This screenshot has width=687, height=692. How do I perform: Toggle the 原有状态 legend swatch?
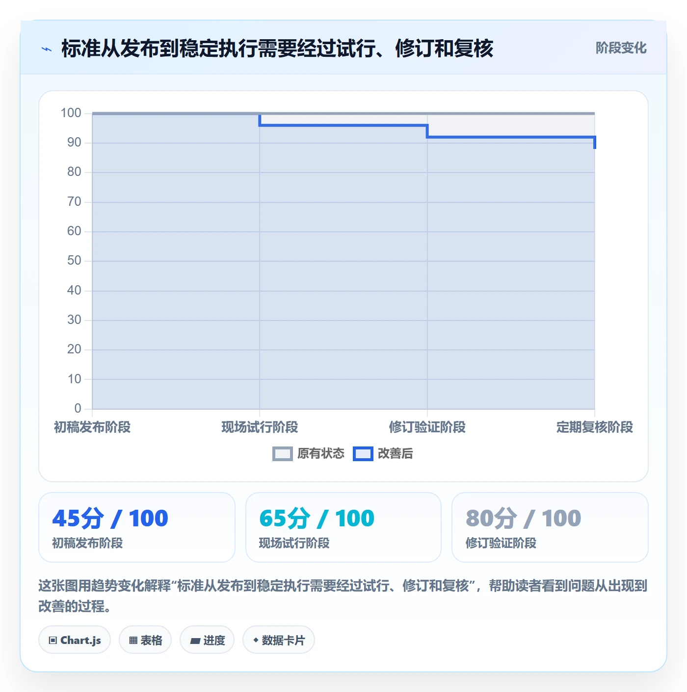(x=282, y=454)
